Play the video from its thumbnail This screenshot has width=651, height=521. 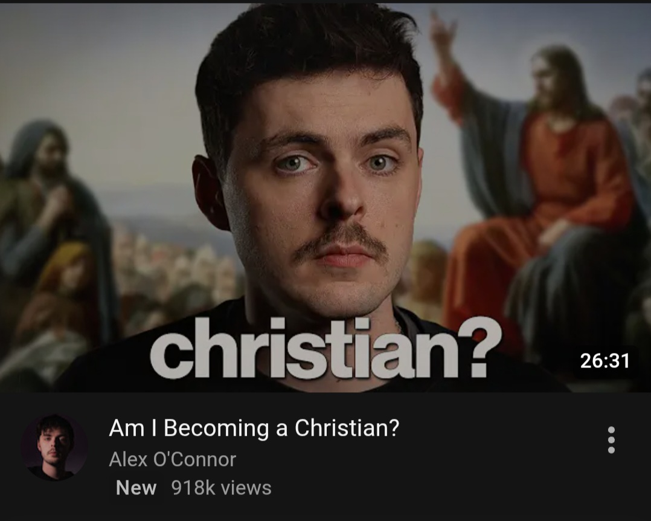[x=325, y=198]
